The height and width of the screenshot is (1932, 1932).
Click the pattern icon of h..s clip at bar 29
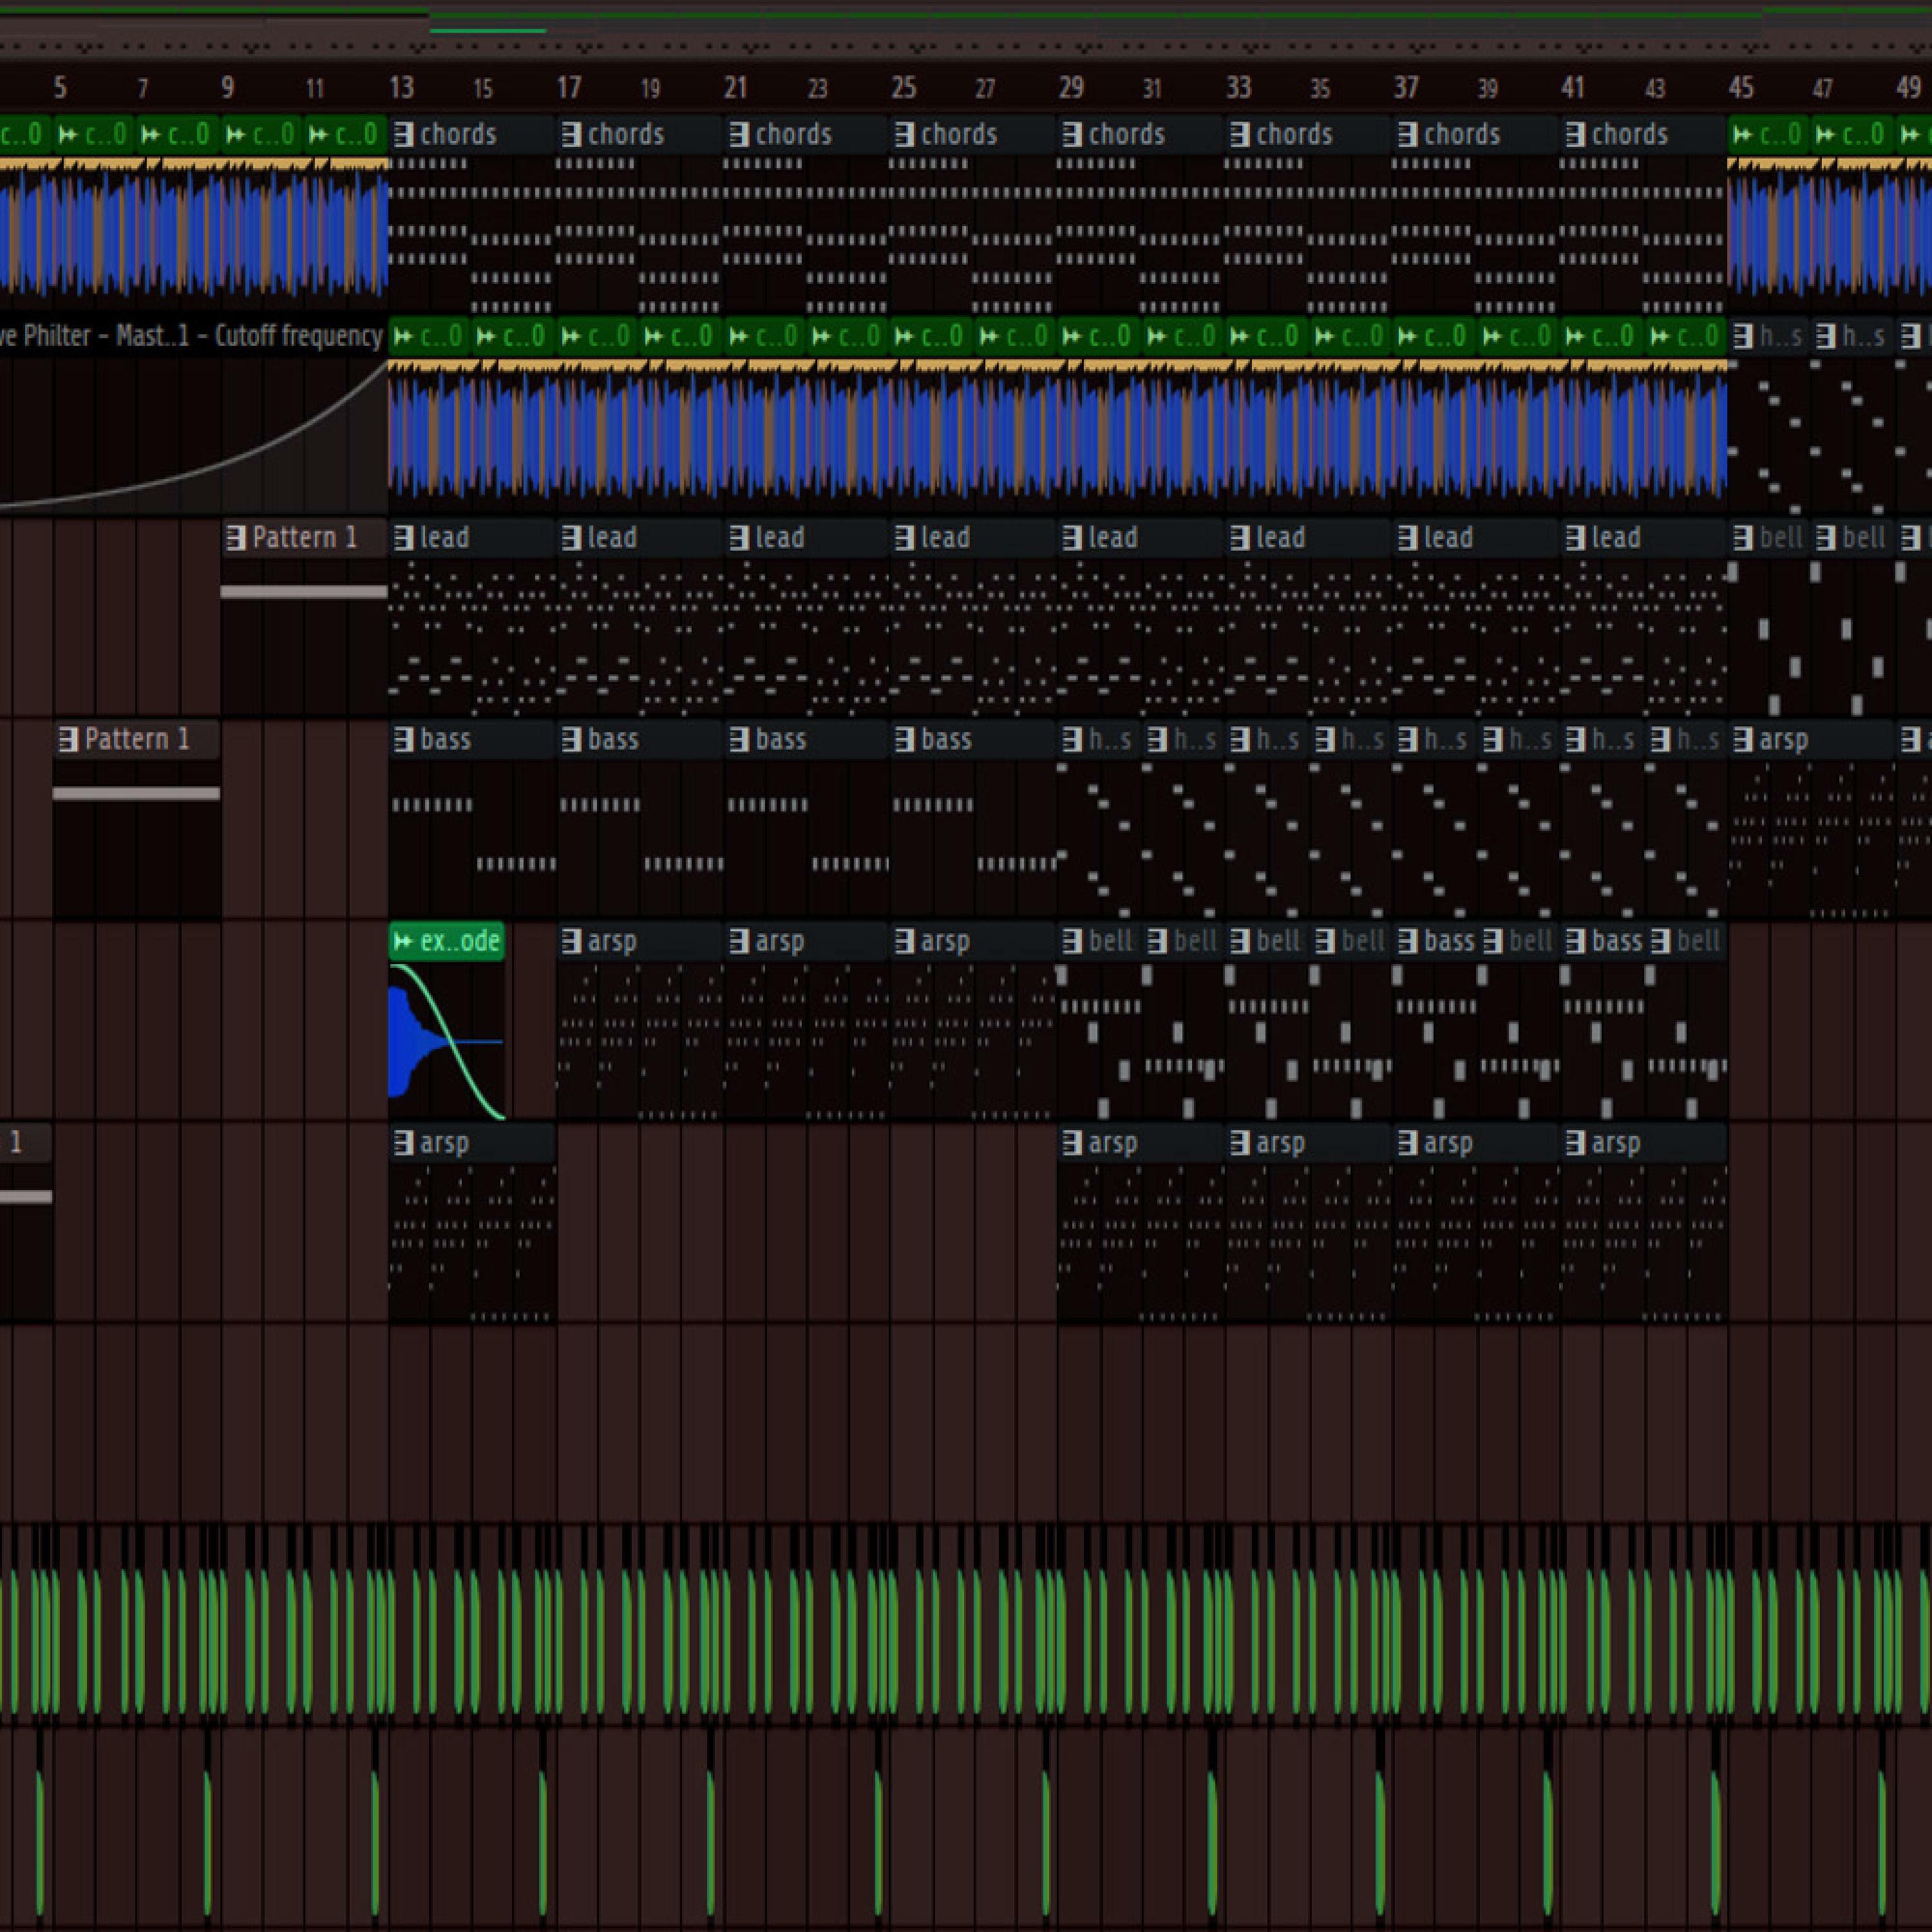(x=1072, y=740)
